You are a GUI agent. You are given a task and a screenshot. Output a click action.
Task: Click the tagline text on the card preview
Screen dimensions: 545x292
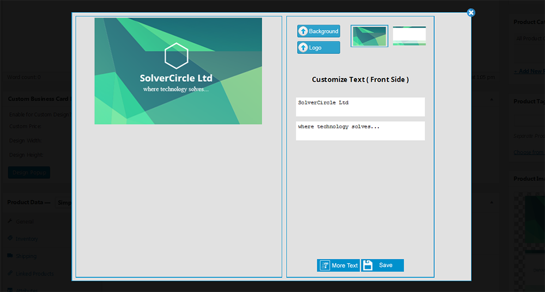(176, 89)
